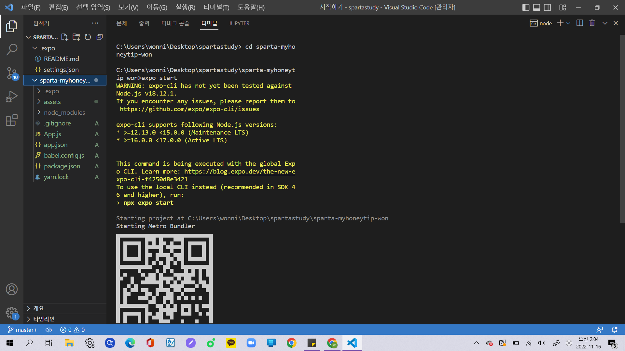The height and width of the screenshot is (351, 625).
Task: Switch to the JUPYTER panel tab
Action: (x=239, y=23)
